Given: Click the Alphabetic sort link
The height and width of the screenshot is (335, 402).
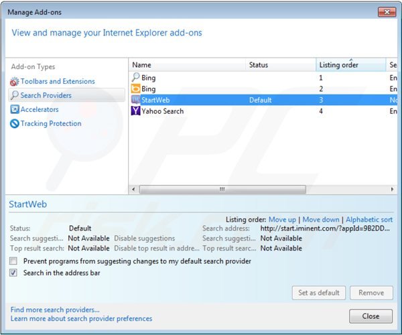Looking at the screenshot, I should click(369, 220).
